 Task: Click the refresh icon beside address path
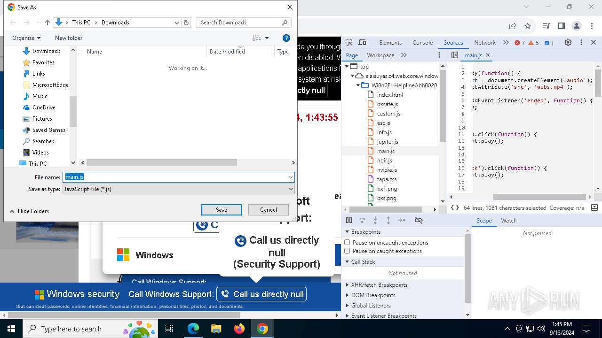coord(186,23)
